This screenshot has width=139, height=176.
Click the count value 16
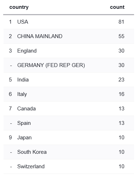pos(121,94)
